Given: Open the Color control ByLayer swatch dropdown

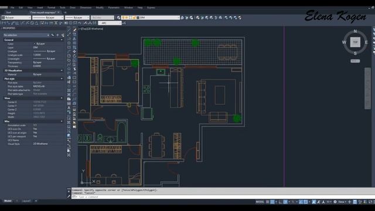Looking at the screenshot, I should (x=16, y=18).
